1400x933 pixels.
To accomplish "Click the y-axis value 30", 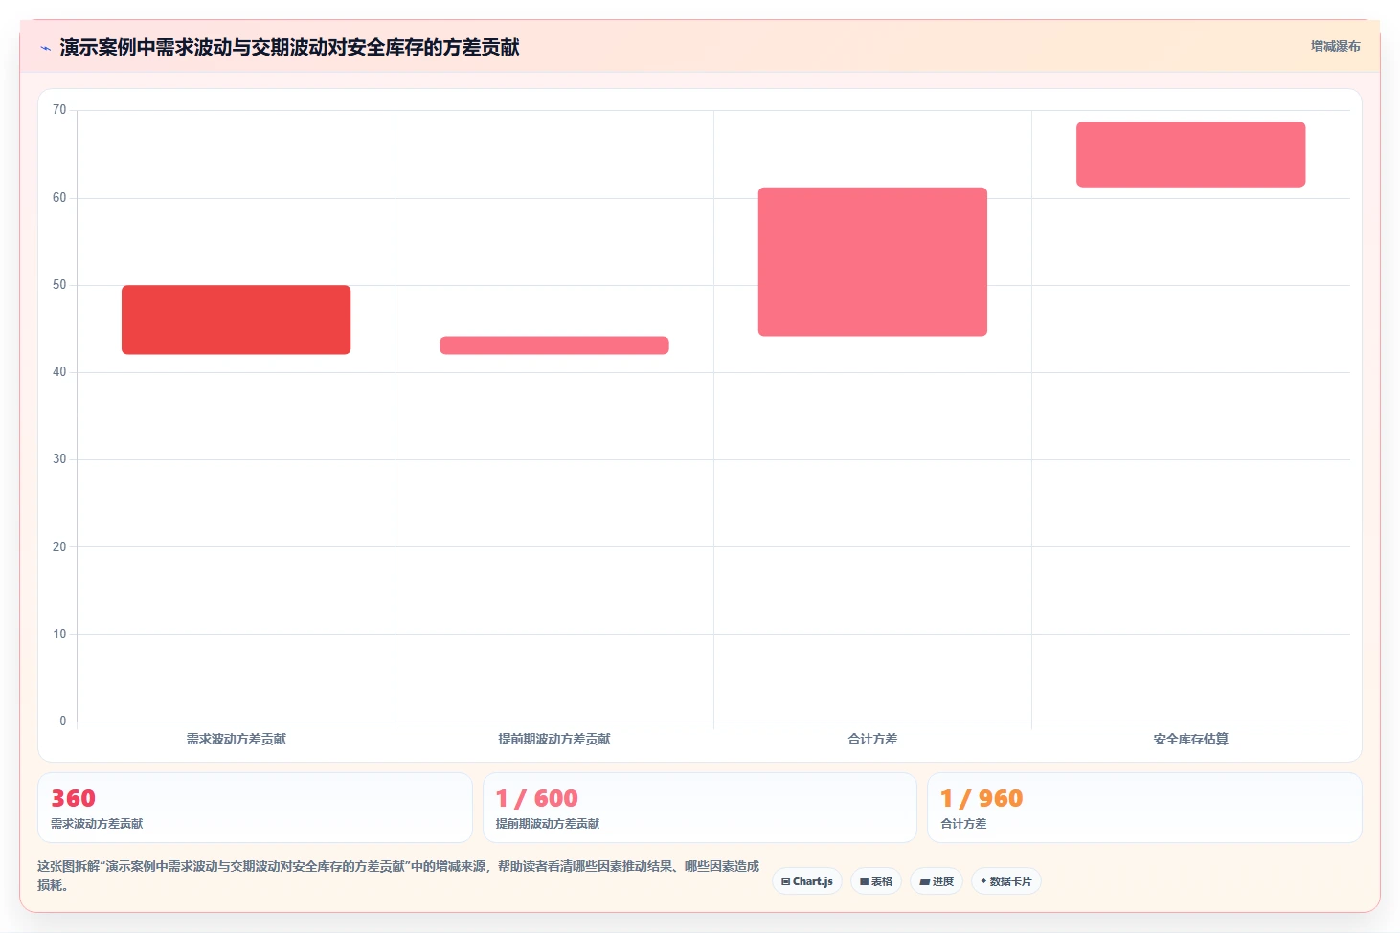I will pyautogui.click(x=59, y=459).
